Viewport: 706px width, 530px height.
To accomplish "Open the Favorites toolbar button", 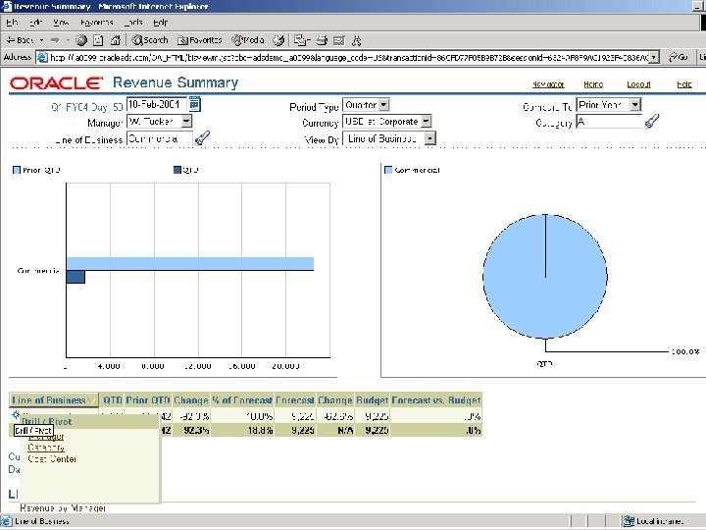I will tap(199, 40).
